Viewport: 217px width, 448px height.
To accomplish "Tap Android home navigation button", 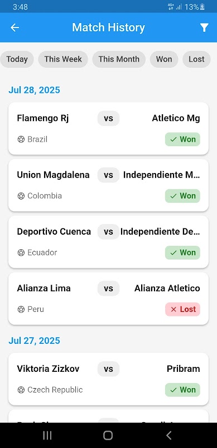I will pyautogui.click(x=108, y=436).
